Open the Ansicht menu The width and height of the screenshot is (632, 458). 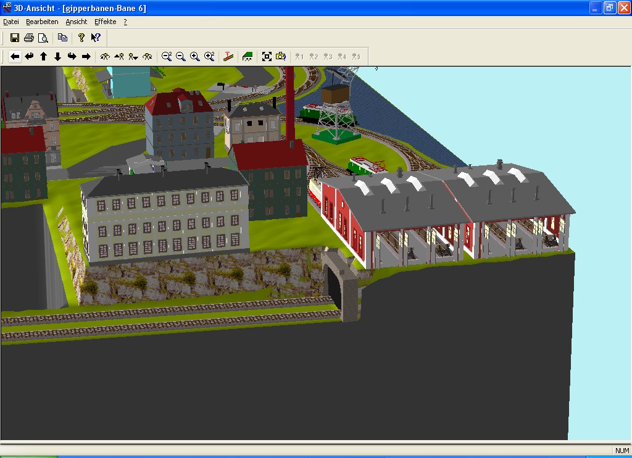(76, 22)
